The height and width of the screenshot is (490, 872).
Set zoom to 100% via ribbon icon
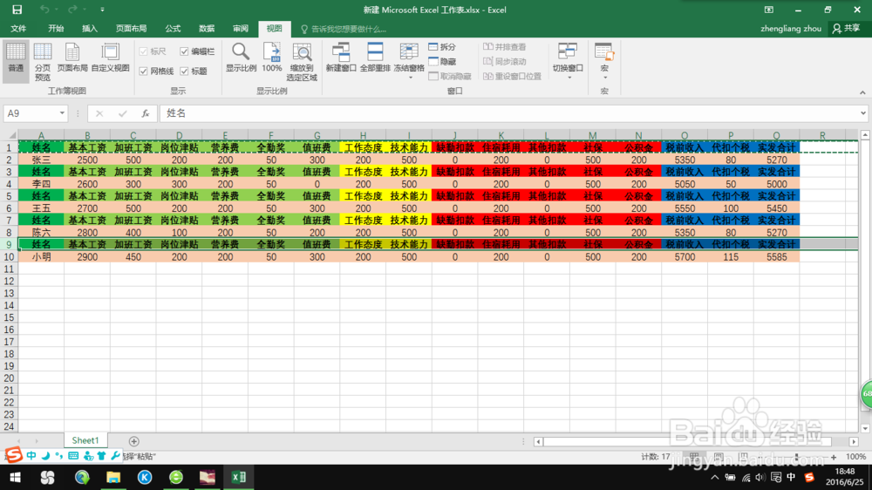pyautogui.click(x=272, y=58)
